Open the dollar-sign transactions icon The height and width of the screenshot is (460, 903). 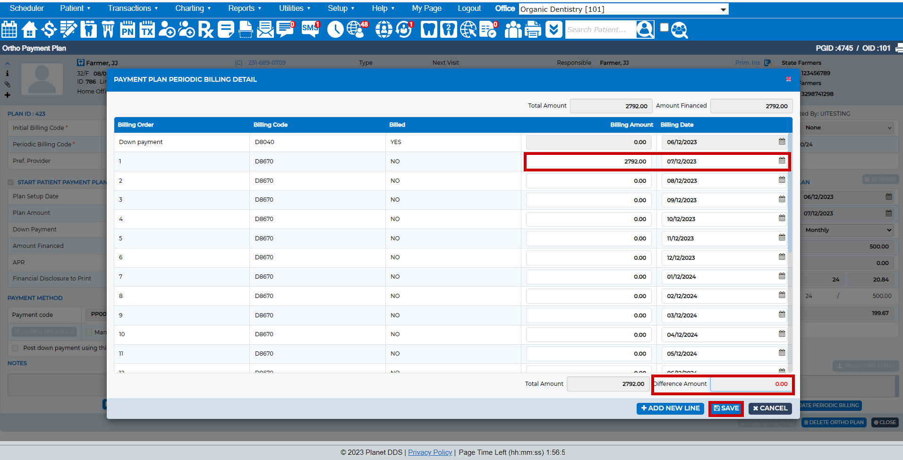pyautogui.click(x=49, y=29)
